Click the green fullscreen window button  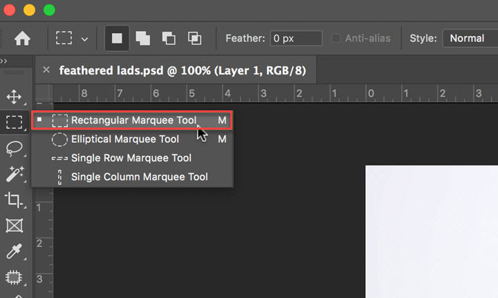(49, 10)
